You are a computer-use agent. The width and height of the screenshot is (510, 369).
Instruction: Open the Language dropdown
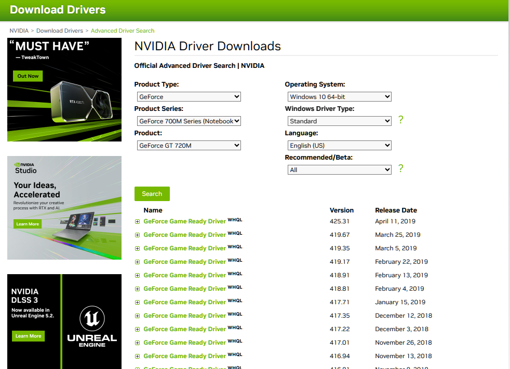coord(340,146)
